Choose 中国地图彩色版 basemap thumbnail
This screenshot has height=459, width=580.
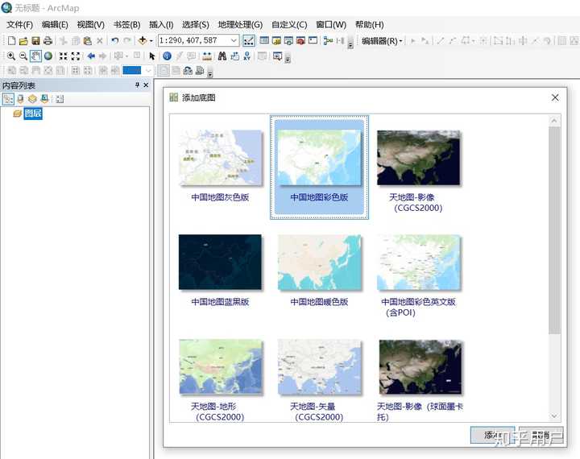(x=320, y=158)
